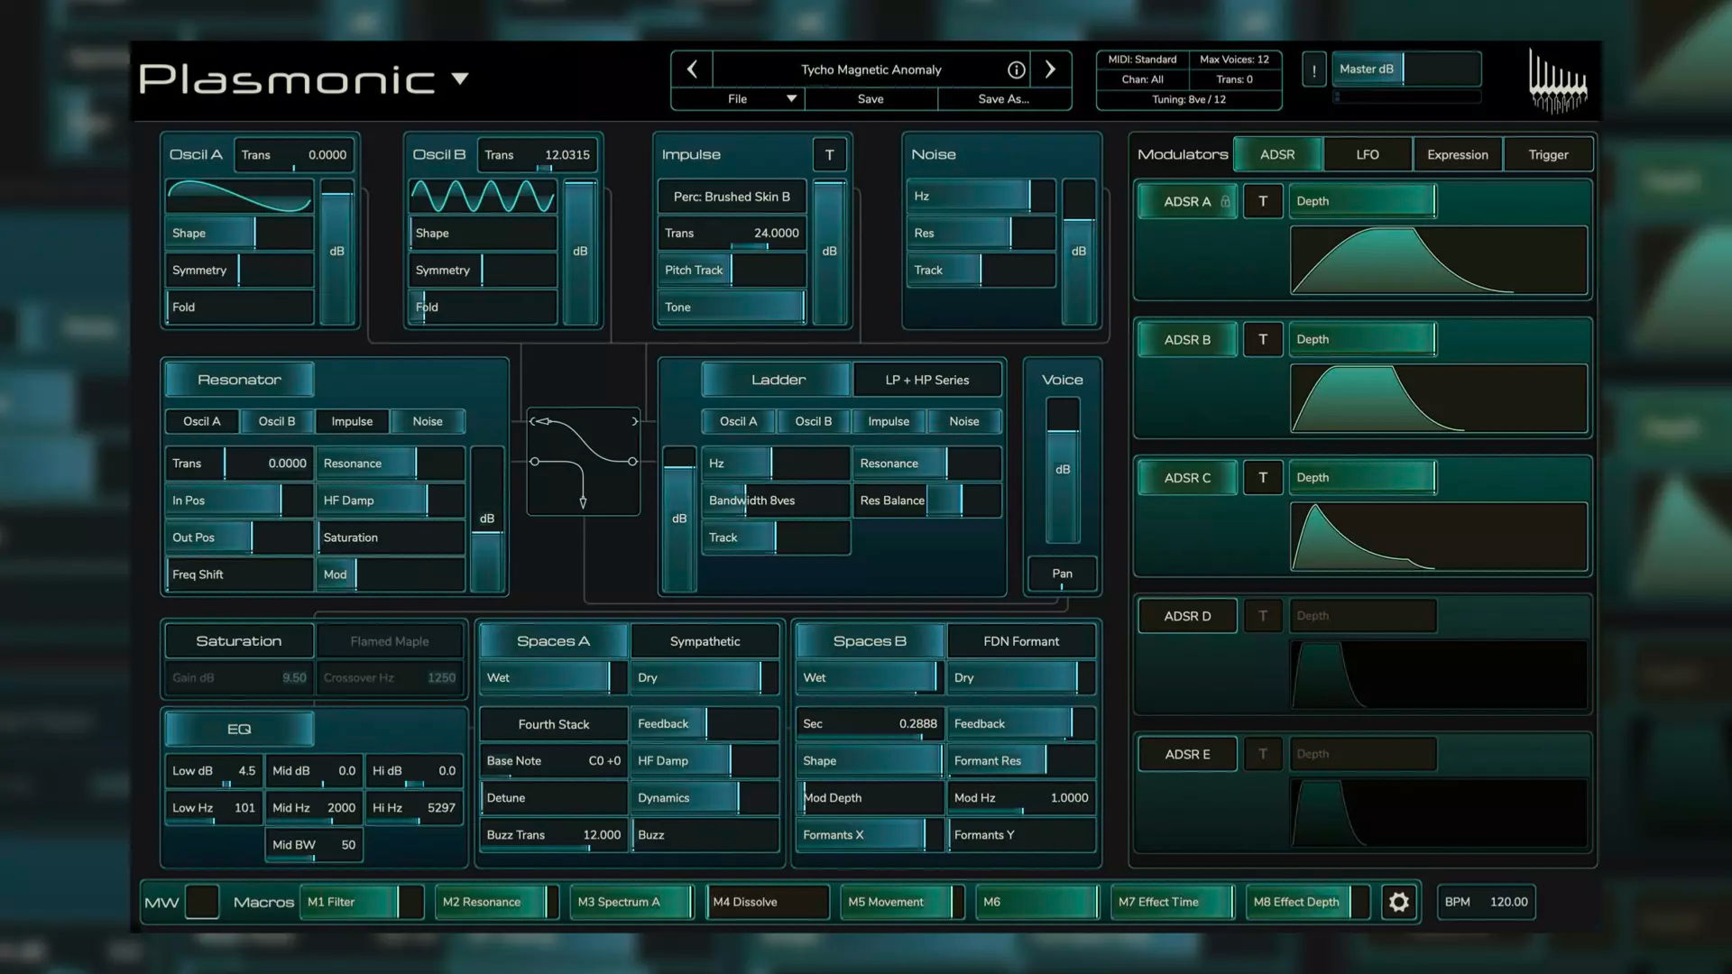Toggle the Spaces A module
Image resolution: width=1732 pixels, height=974 pixels.
(x=554, y=641)
